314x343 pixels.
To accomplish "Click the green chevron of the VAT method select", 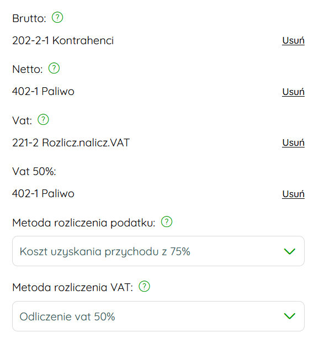I will pyautogui.click(x=290, y=316).
